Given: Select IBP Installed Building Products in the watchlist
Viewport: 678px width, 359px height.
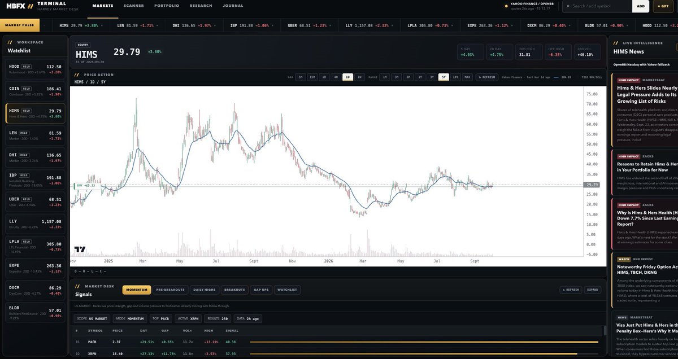Looking at the screenshot, I should [x=35, y=180].
